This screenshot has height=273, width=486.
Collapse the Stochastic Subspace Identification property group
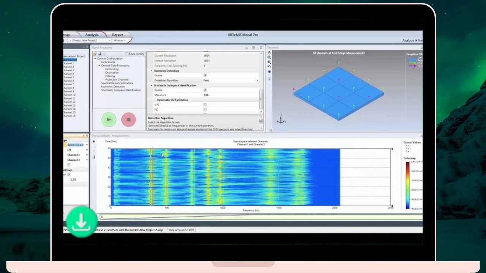(151, 85)
